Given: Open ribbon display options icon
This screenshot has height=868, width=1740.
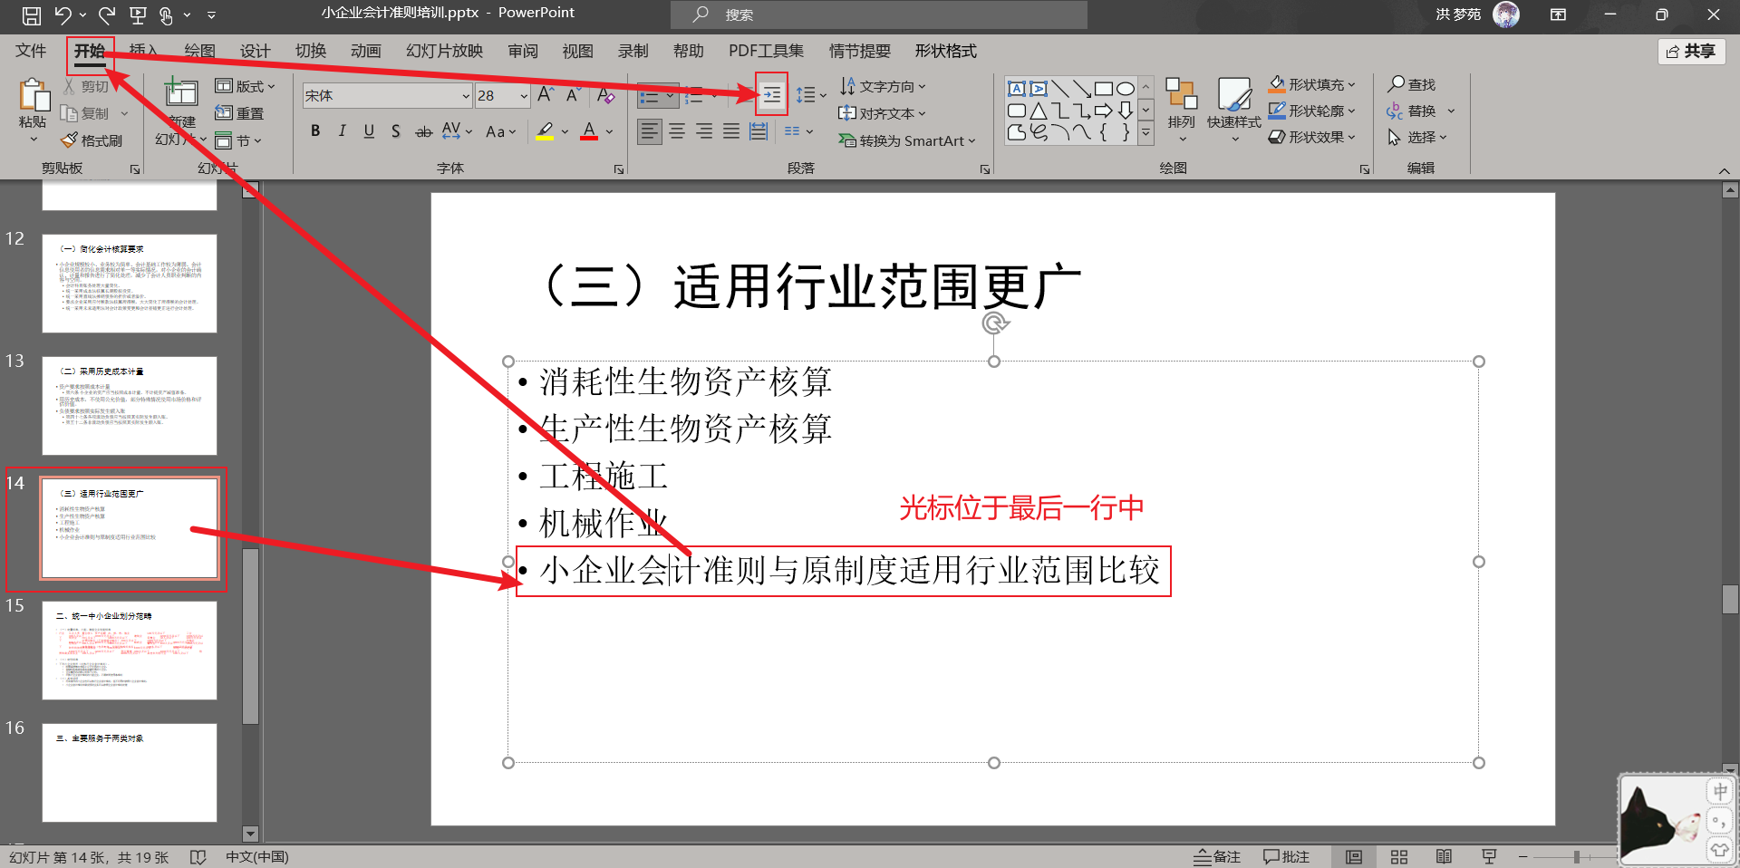Looking at the screenshot, I should (1558, 14).
